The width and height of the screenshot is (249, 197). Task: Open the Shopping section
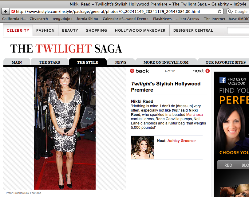(x=97, y=30)
